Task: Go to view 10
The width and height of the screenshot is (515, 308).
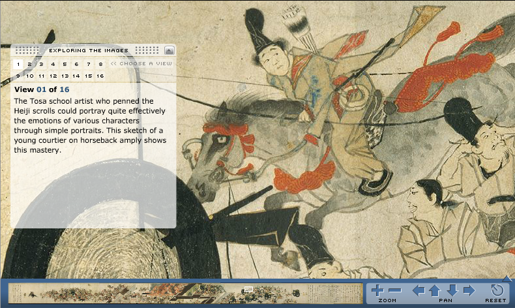Action: pyautogui.click(x=30, y=76)
